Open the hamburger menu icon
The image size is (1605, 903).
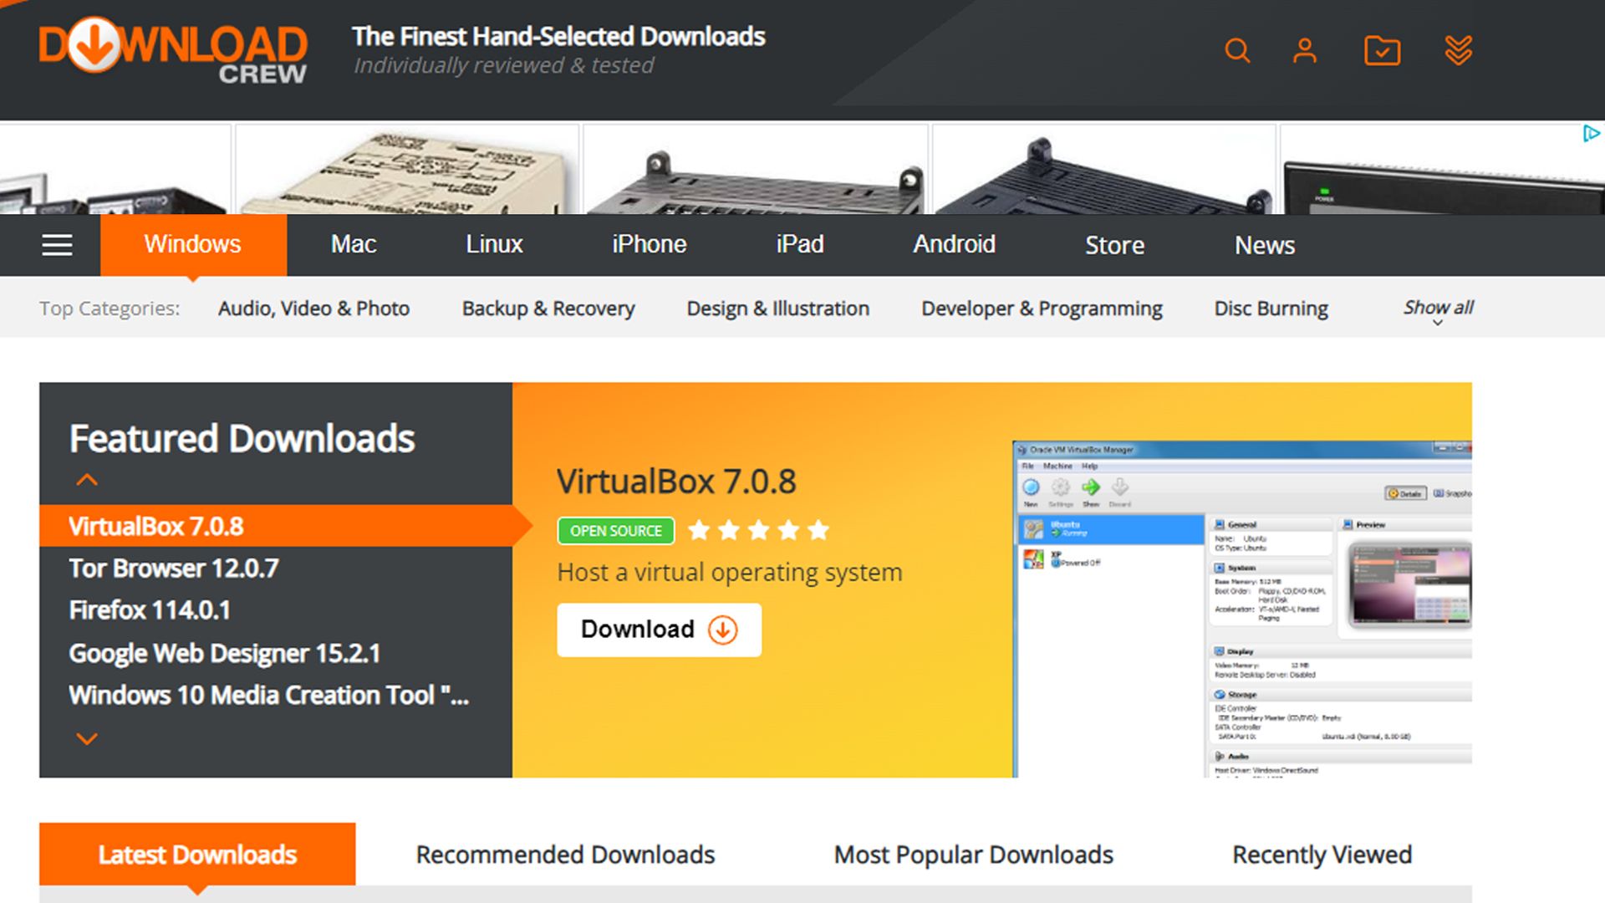55,244
